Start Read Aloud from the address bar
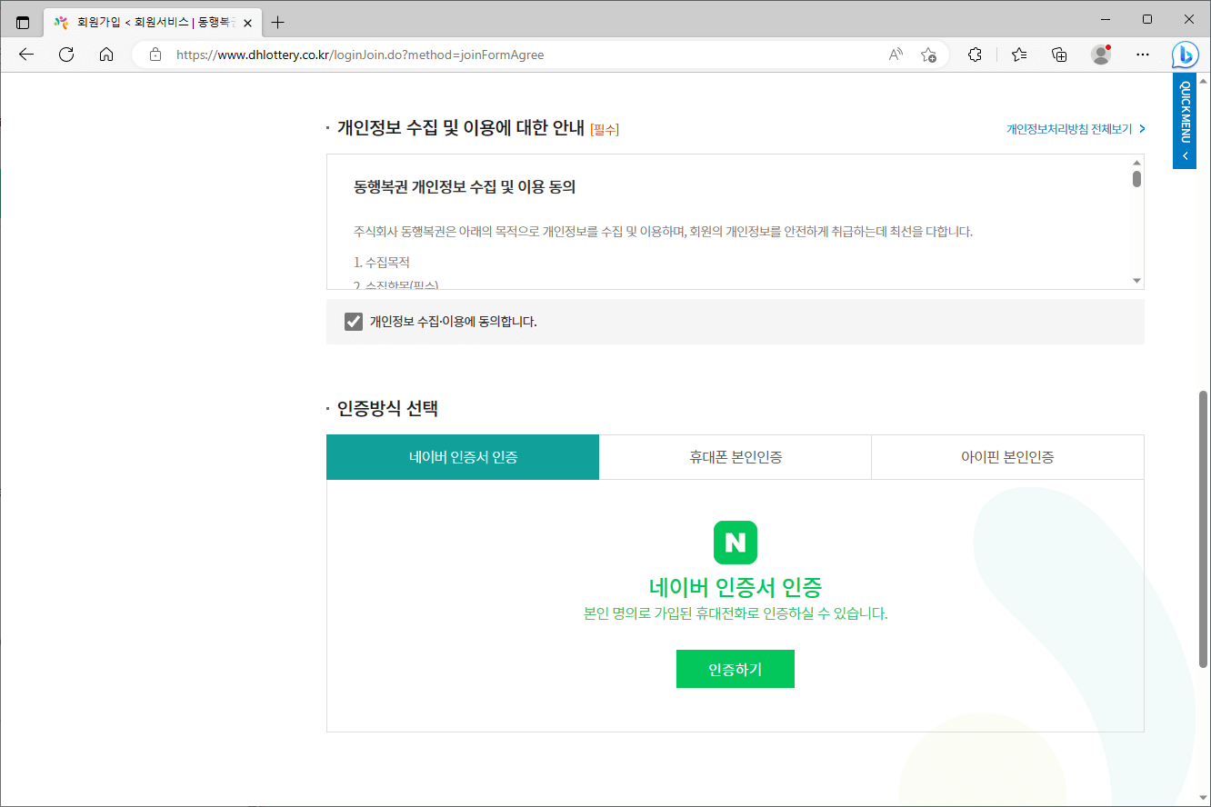The width and height of the screenshot is (1211, 807). pyautogui.click(x=895, y=55)
